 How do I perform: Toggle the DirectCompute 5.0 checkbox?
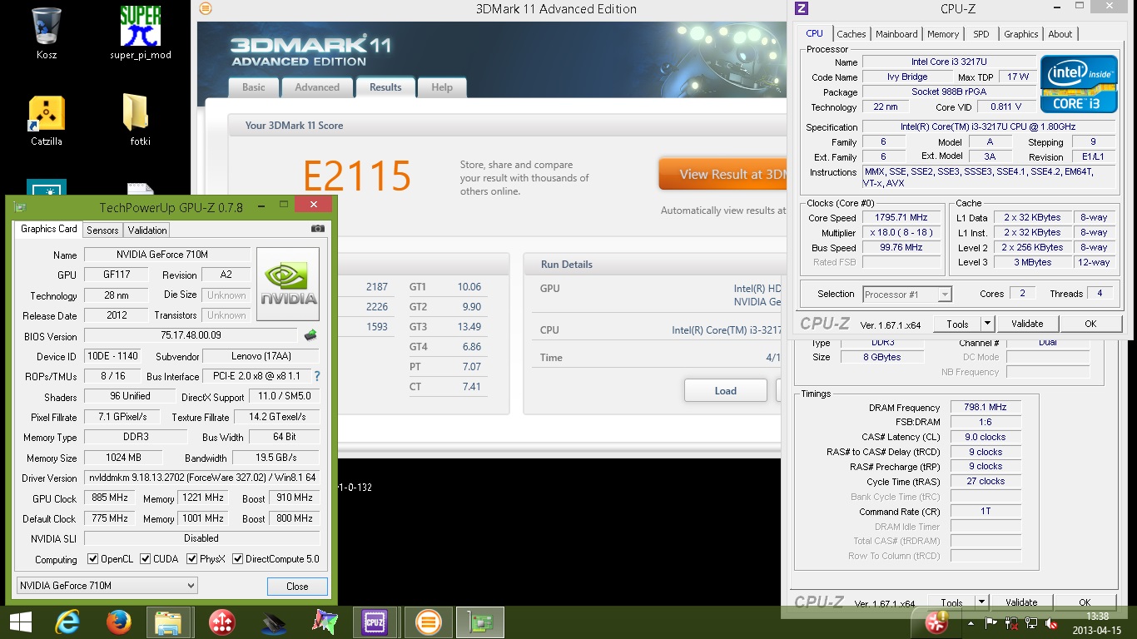pos(238,558)
